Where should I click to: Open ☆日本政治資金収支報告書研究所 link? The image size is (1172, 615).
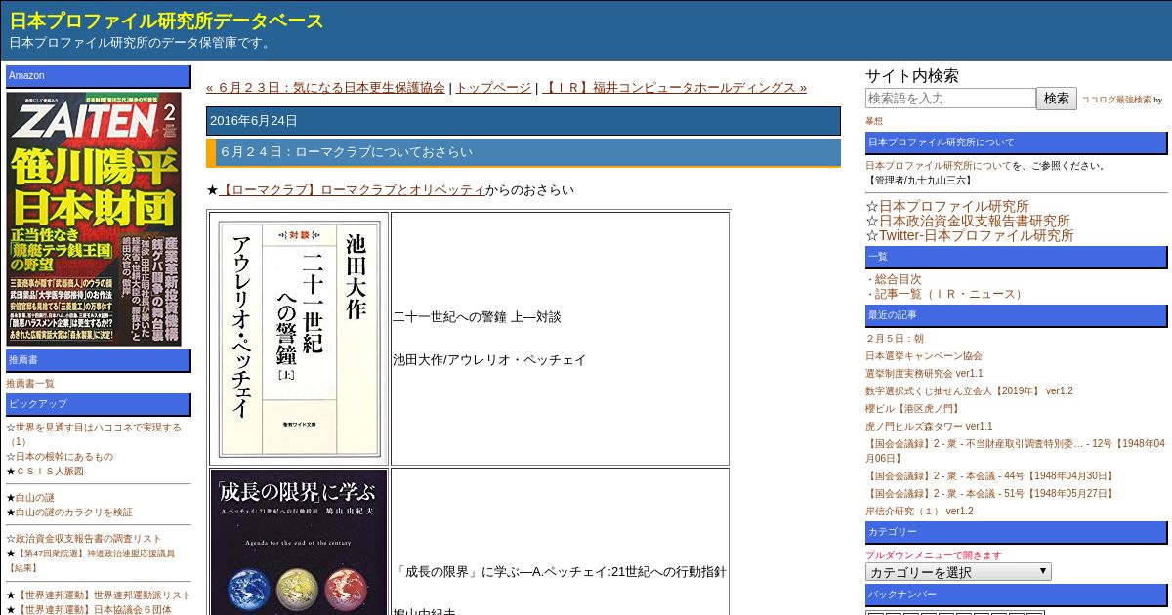tap(975, 221)
